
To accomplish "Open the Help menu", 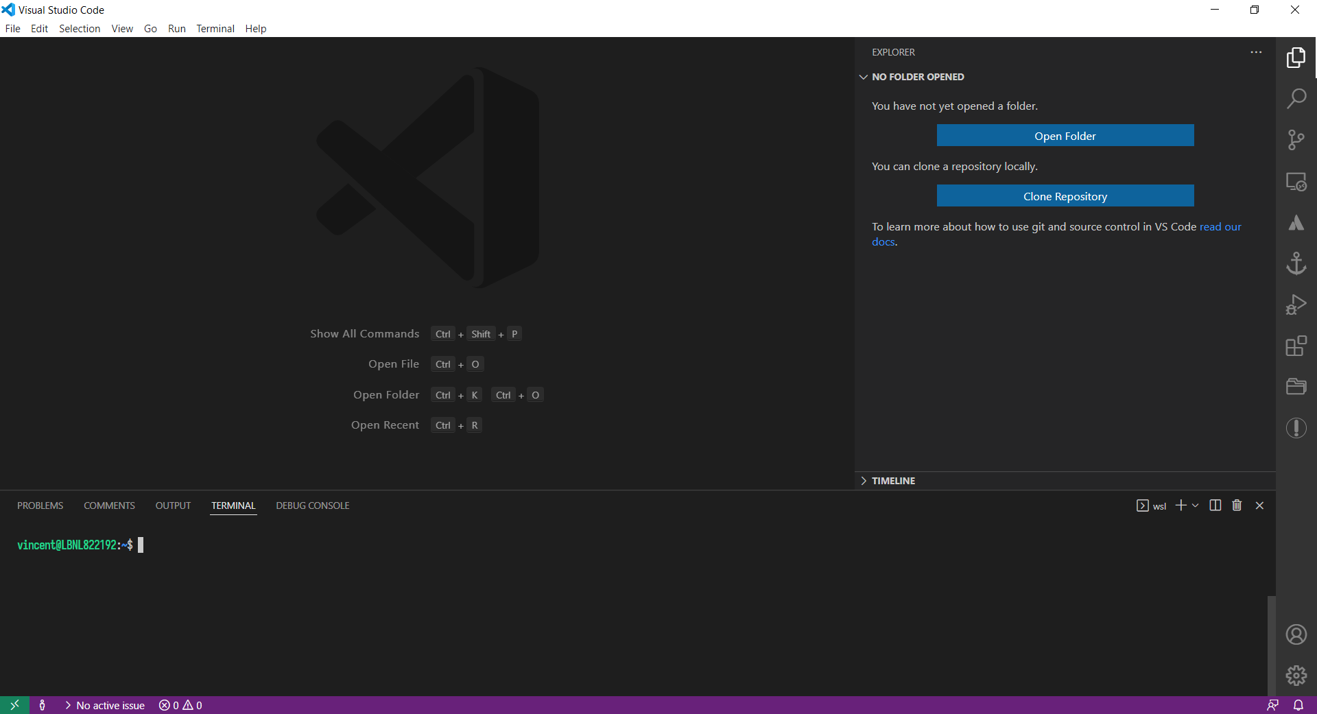I will [256, 29].
